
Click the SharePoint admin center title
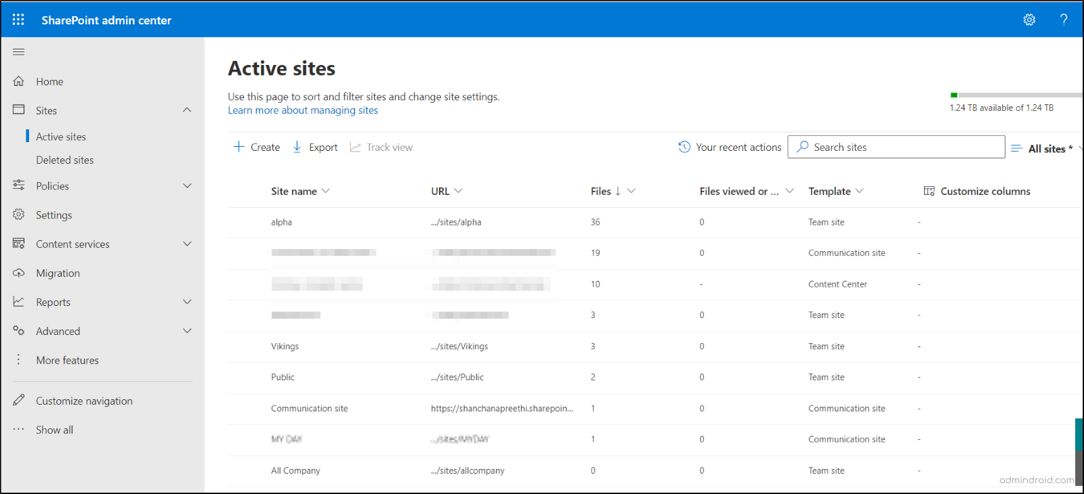coord(106,20)
